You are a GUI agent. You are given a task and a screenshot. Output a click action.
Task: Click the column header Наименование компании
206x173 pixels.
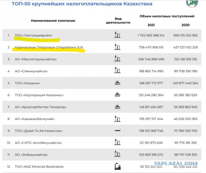coord(53,21)
